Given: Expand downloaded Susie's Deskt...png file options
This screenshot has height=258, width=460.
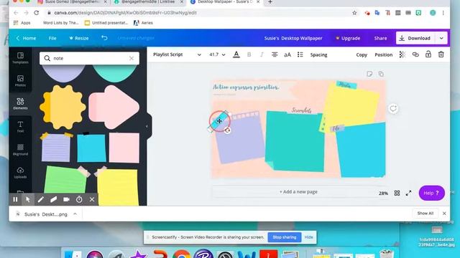Looking at the screenshot, I should point(75,214).
